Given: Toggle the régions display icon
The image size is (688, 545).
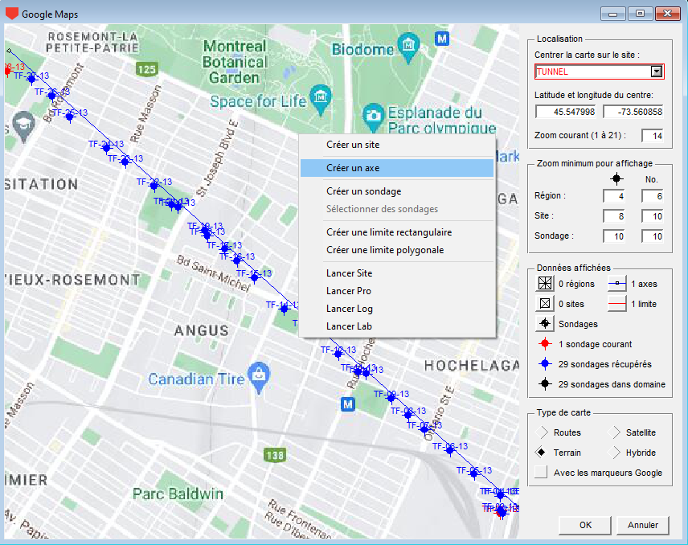Looking at the screenshot, I should [545, 284].
